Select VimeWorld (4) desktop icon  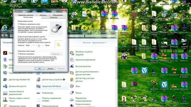click(144, 73)
